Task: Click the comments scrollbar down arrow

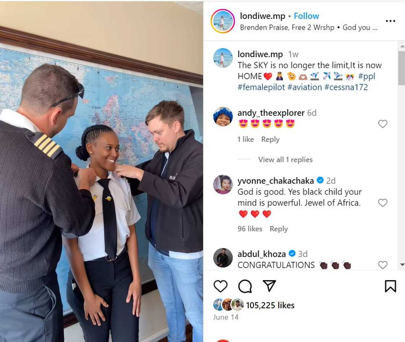Action: click(x=402, y=265)
